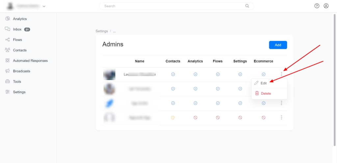Open the Tools briefcase icon
The height and width of the screenshot is (163, 337).
tap(7, 81)
